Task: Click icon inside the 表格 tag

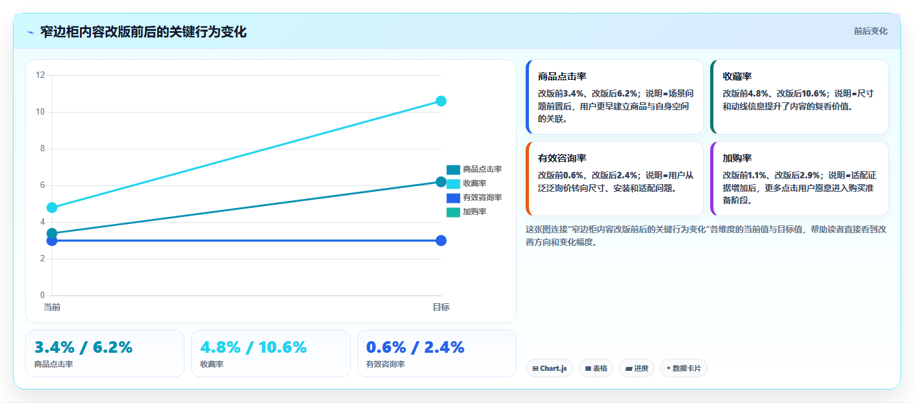Action: click(x=588, y=369)
